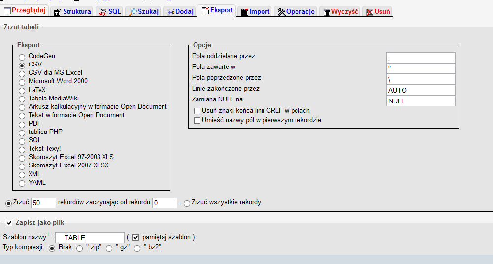The height and width of the screenshot is (264, 493).
Task: Select ".gz" compression type
Action: pos(109,249)
